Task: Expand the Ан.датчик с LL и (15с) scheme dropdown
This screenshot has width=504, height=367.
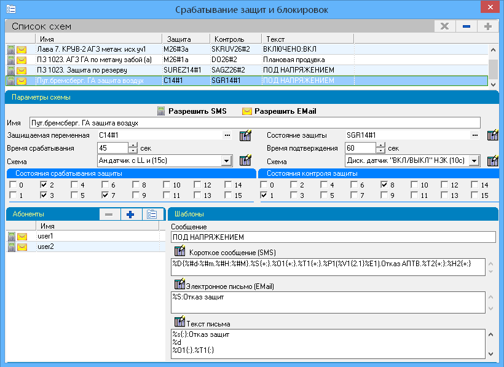Action: [x=226, y=160]
